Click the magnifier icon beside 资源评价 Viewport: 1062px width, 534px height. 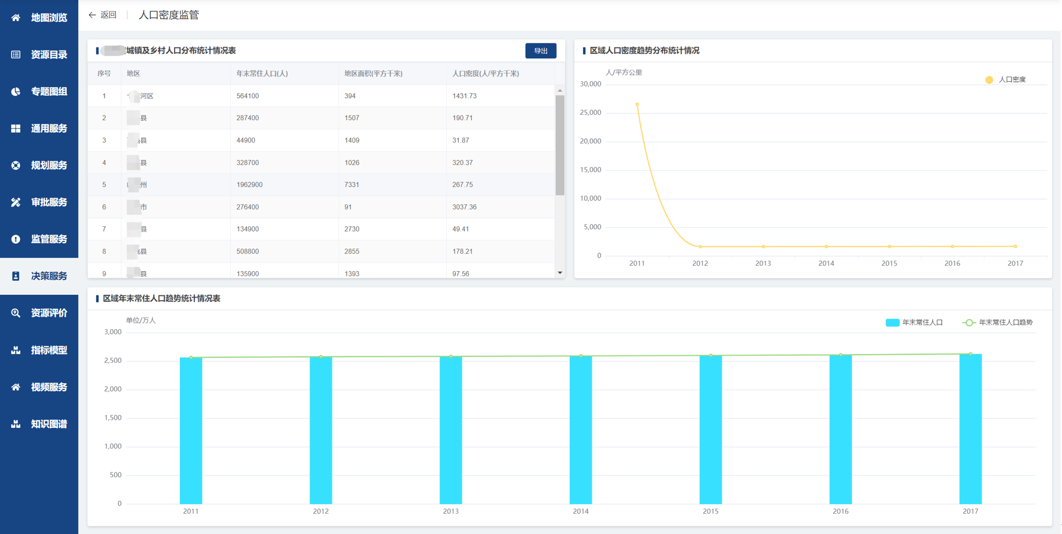click(16, 313)
